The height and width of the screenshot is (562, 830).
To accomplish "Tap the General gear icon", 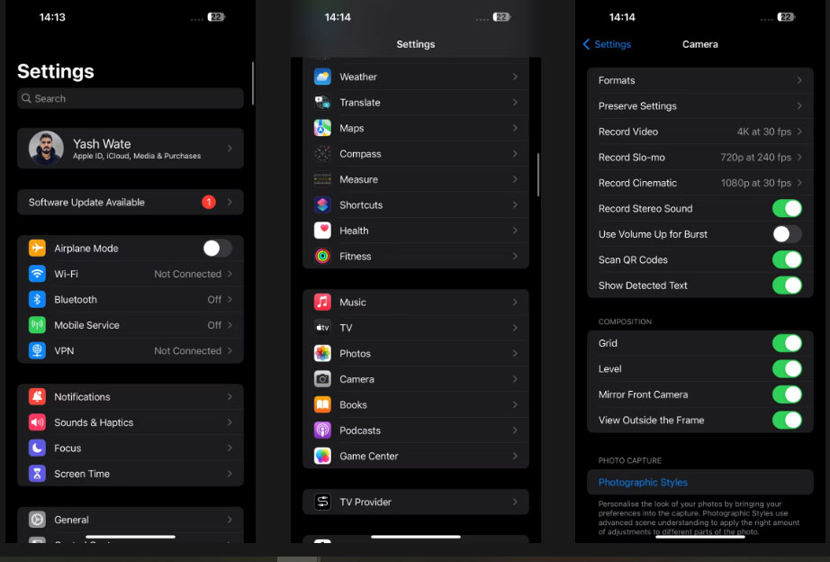I will pyautogui.click(x=37, y=520).
